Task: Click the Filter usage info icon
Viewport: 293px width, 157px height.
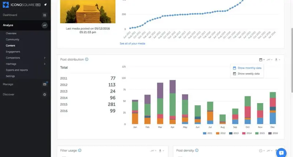Action: coord(79,150)
